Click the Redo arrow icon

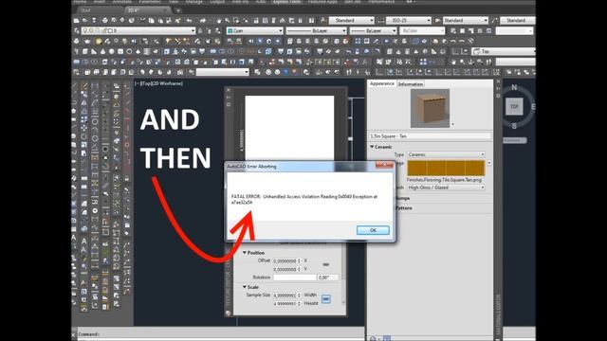[x=203, y=21]
